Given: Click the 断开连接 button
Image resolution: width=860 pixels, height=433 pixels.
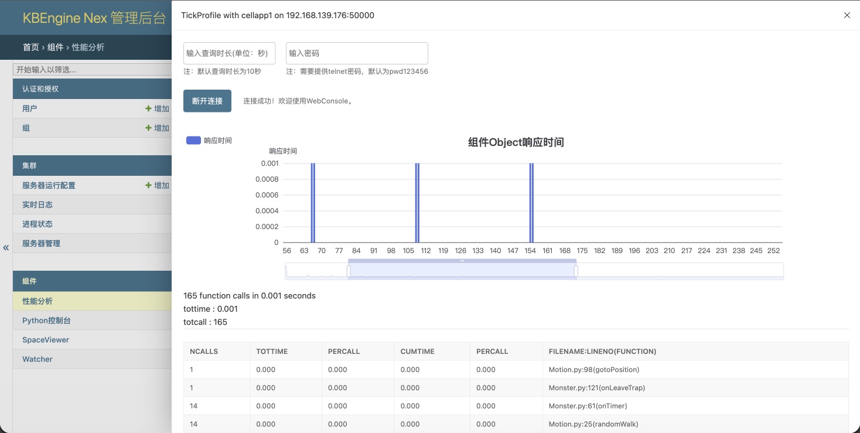Looking at the screenshot, I should (207, 101).
